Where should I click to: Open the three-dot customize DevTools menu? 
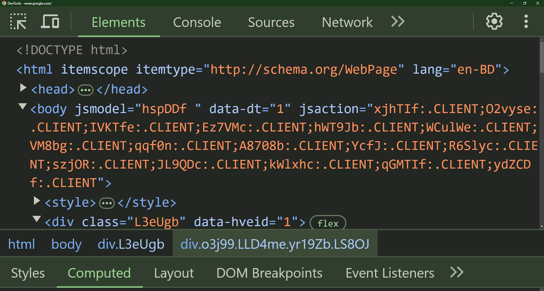526,21
